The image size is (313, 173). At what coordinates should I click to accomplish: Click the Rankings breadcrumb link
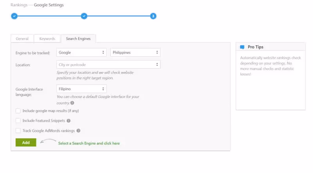(19, 5)
